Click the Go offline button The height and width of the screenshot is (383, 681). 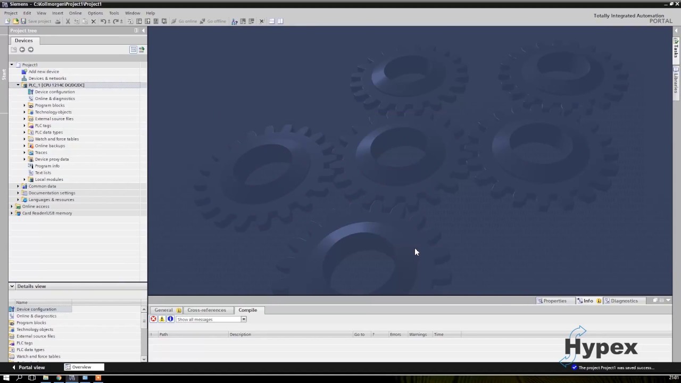point(213,21)
